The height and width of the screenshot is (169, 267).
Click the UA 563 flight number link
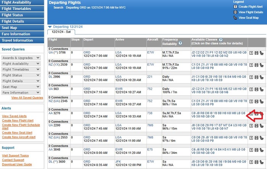(54, 89)
